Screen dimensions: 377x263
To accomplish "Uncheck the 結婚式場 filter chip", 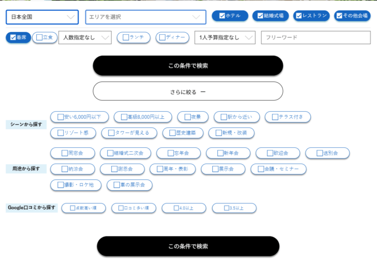I will tap(271, 16).
